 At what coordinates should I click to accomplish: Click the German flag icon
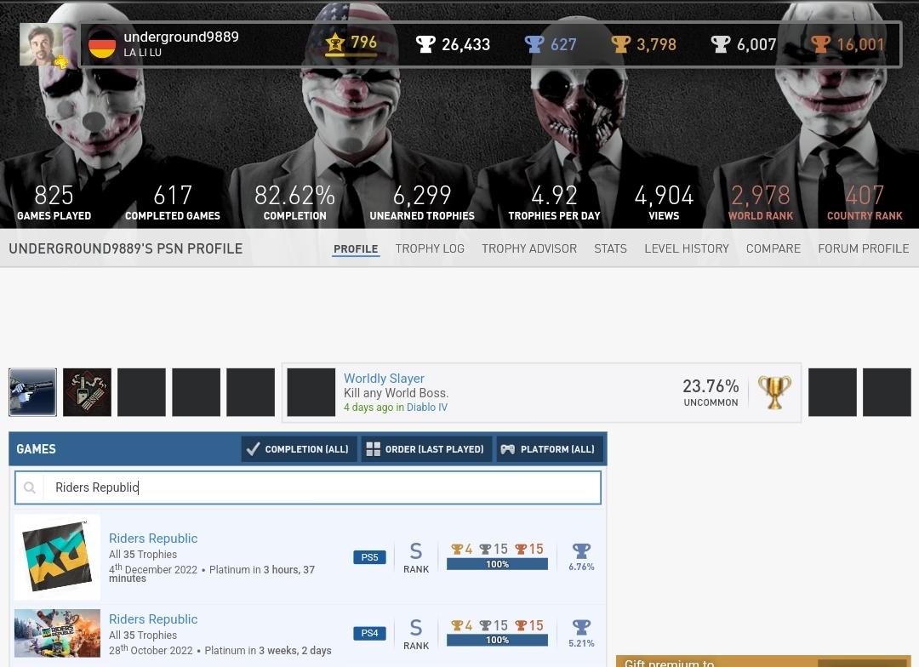coord(102,44)
